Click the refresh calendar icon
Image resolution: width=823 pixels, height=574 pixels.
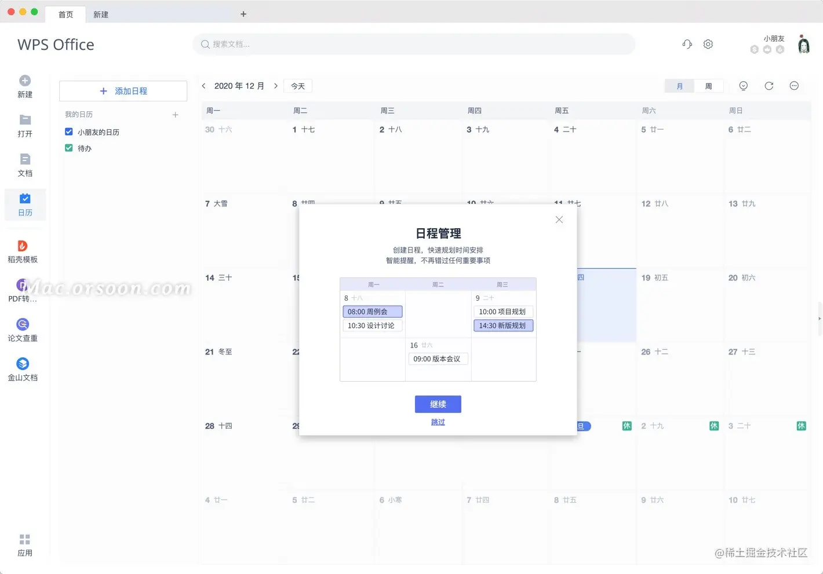click(769, 86)
